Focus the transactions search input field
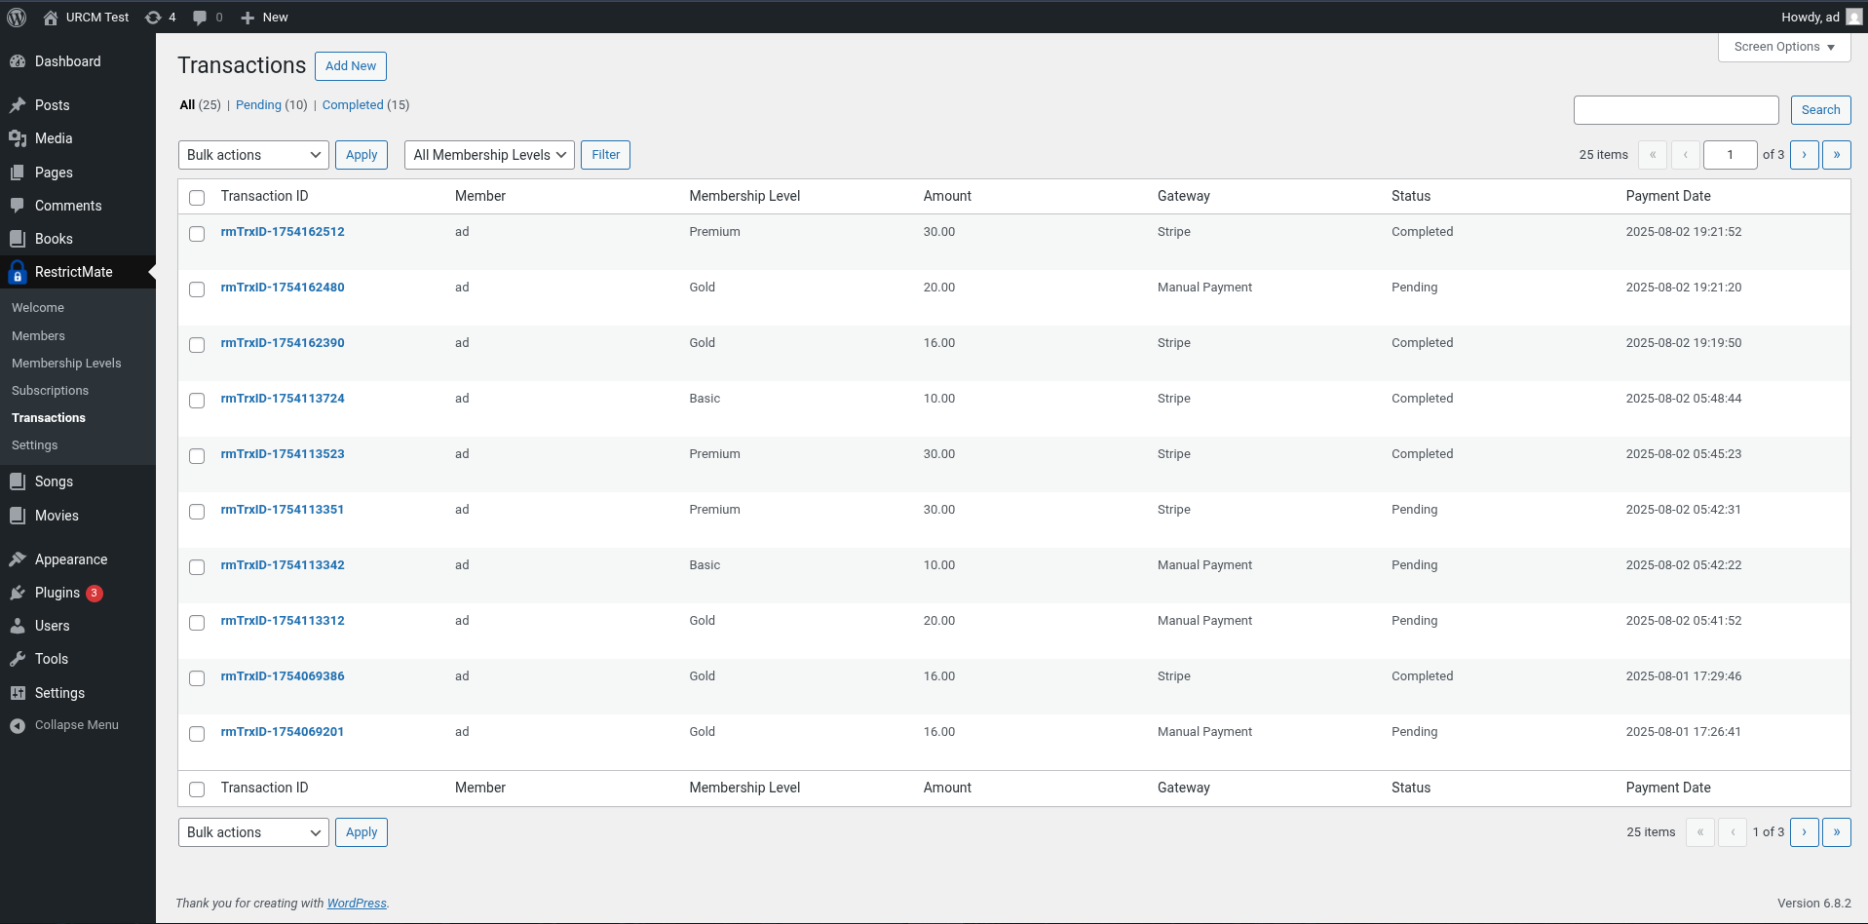The image size is (1868, 924). point(1676,110)
